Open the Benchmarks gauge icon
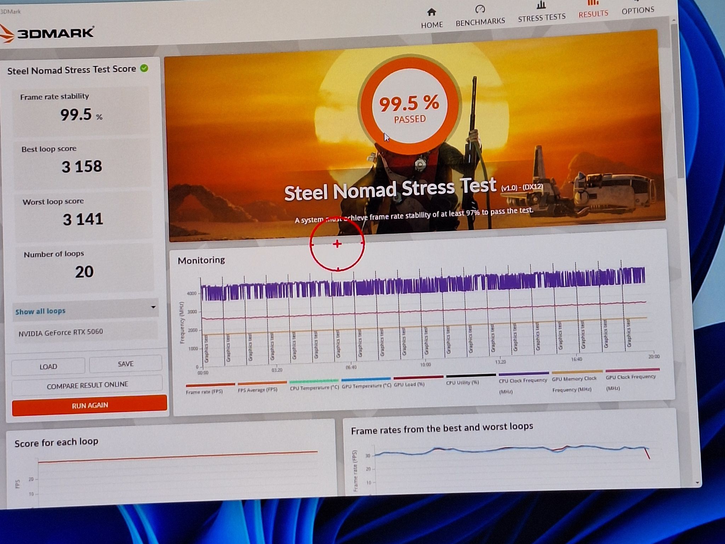The width and height of the screenshot is (725, 544). pos(480,9)
